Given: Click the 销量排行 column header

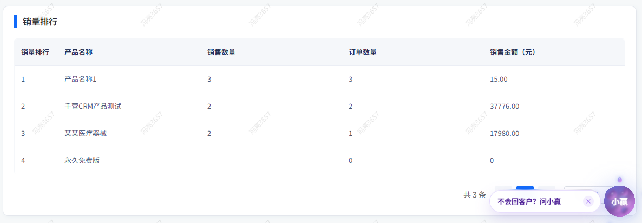Looking at the screenshot, I should (x=35, y=53).
